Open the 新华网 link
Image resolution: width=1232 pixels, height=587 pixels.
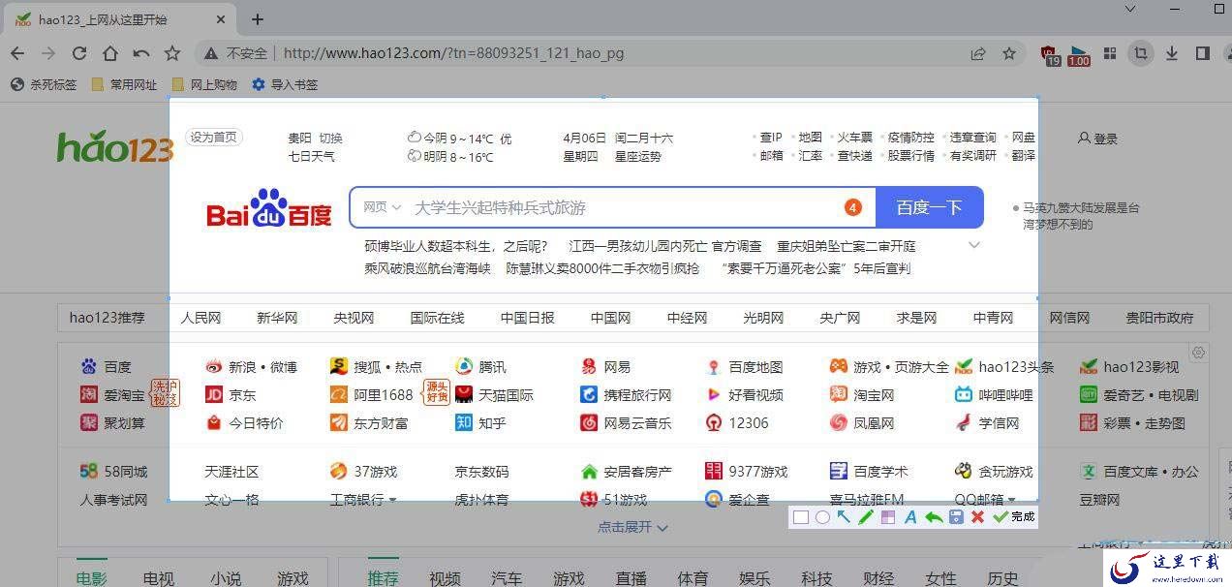[x=277, y=318]
